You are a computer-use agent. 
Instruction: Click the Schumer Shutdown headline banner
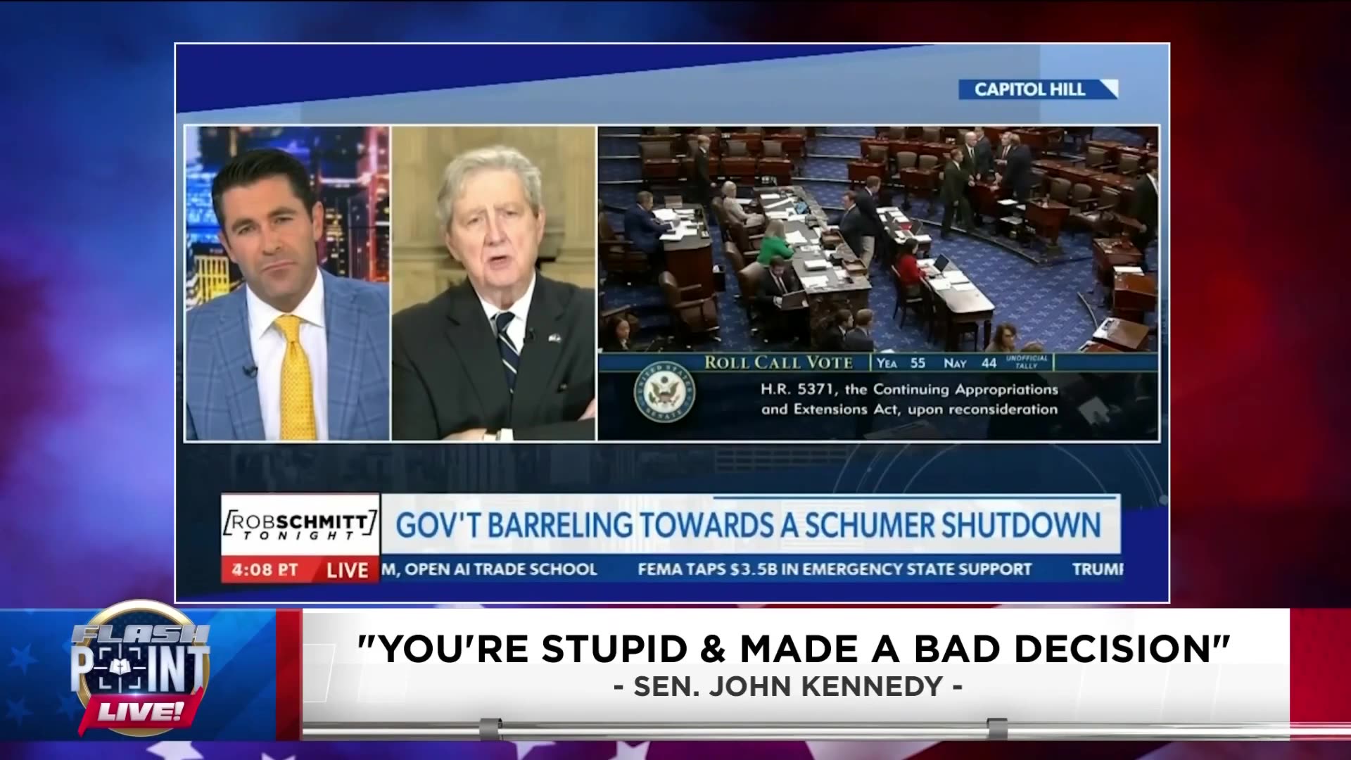point(748,525)
